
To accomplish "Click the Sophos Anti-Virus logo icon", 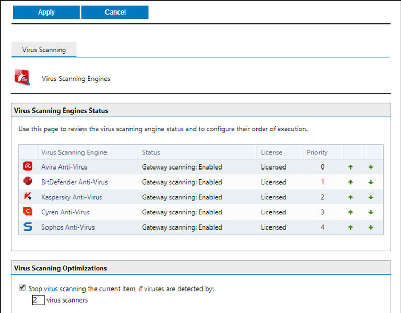I will click(28, 226).
